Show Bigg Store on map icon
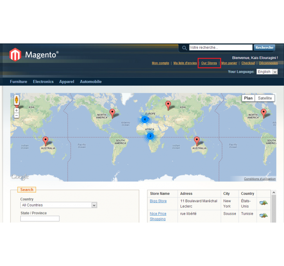 point(264,203)
